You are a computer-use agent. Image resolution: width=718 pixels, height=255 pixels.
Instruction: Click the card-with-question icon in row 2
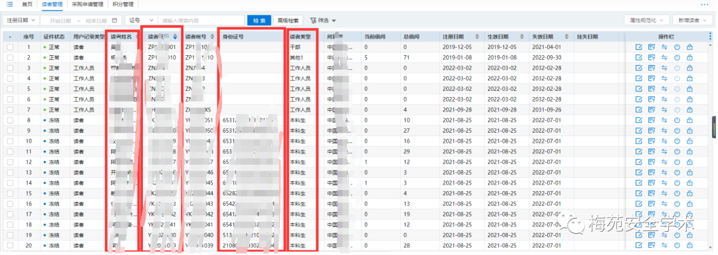[652, 58]
